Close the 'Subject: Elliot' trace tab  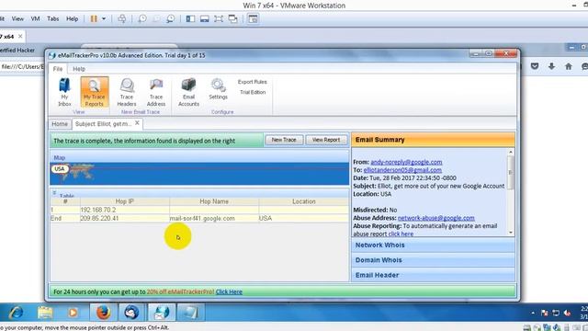[x=137, y=123]
